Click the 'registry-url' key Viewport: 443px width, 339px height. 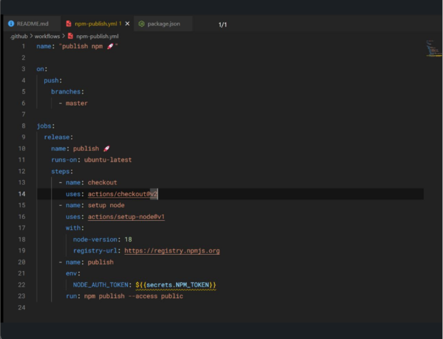click(x=95, y=251)
